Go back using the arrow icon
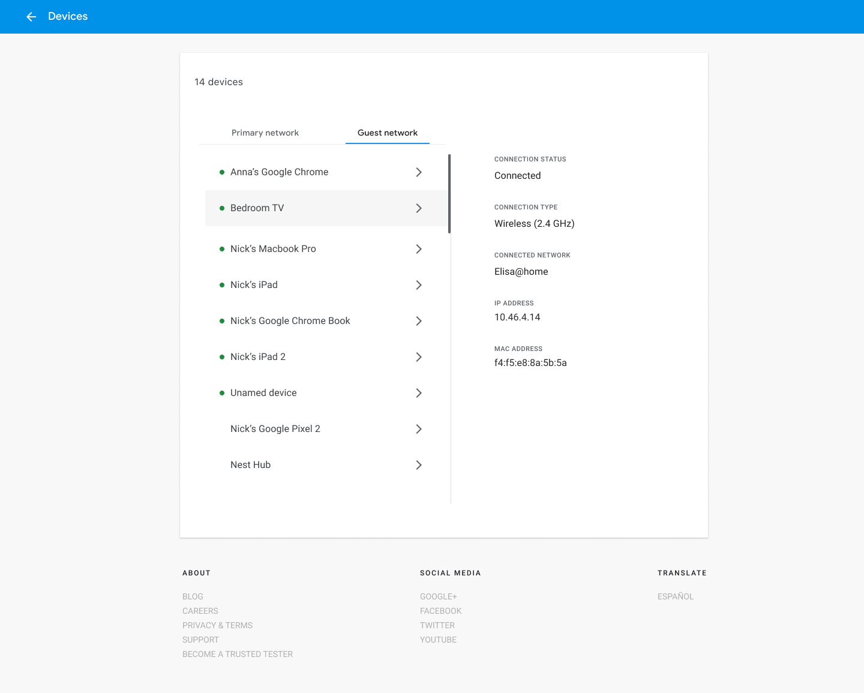The height and width of the screenshot is (693, 864). pos(31,17)
